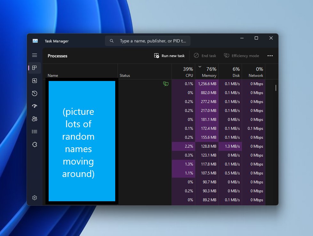
Task: Select the 882.0 MB memory cell
Action: [207, 93]
